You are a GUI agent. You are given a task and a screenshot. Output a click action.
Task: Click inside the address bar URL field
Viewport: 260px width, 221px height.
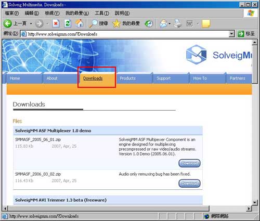[127, 34]
